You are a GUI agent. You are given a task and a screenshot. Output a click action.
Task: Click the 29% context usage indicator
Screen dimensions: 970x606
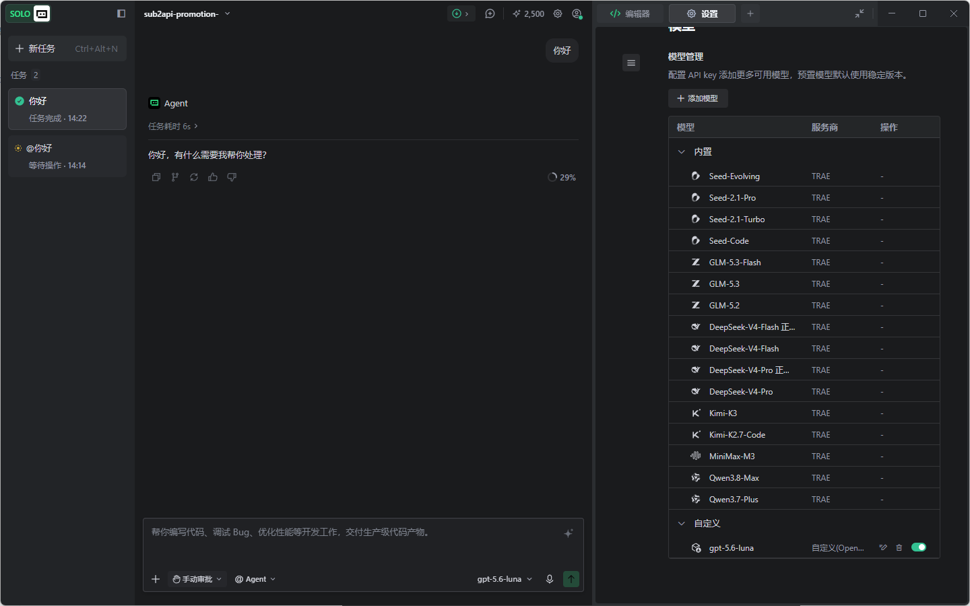point(562,177)
